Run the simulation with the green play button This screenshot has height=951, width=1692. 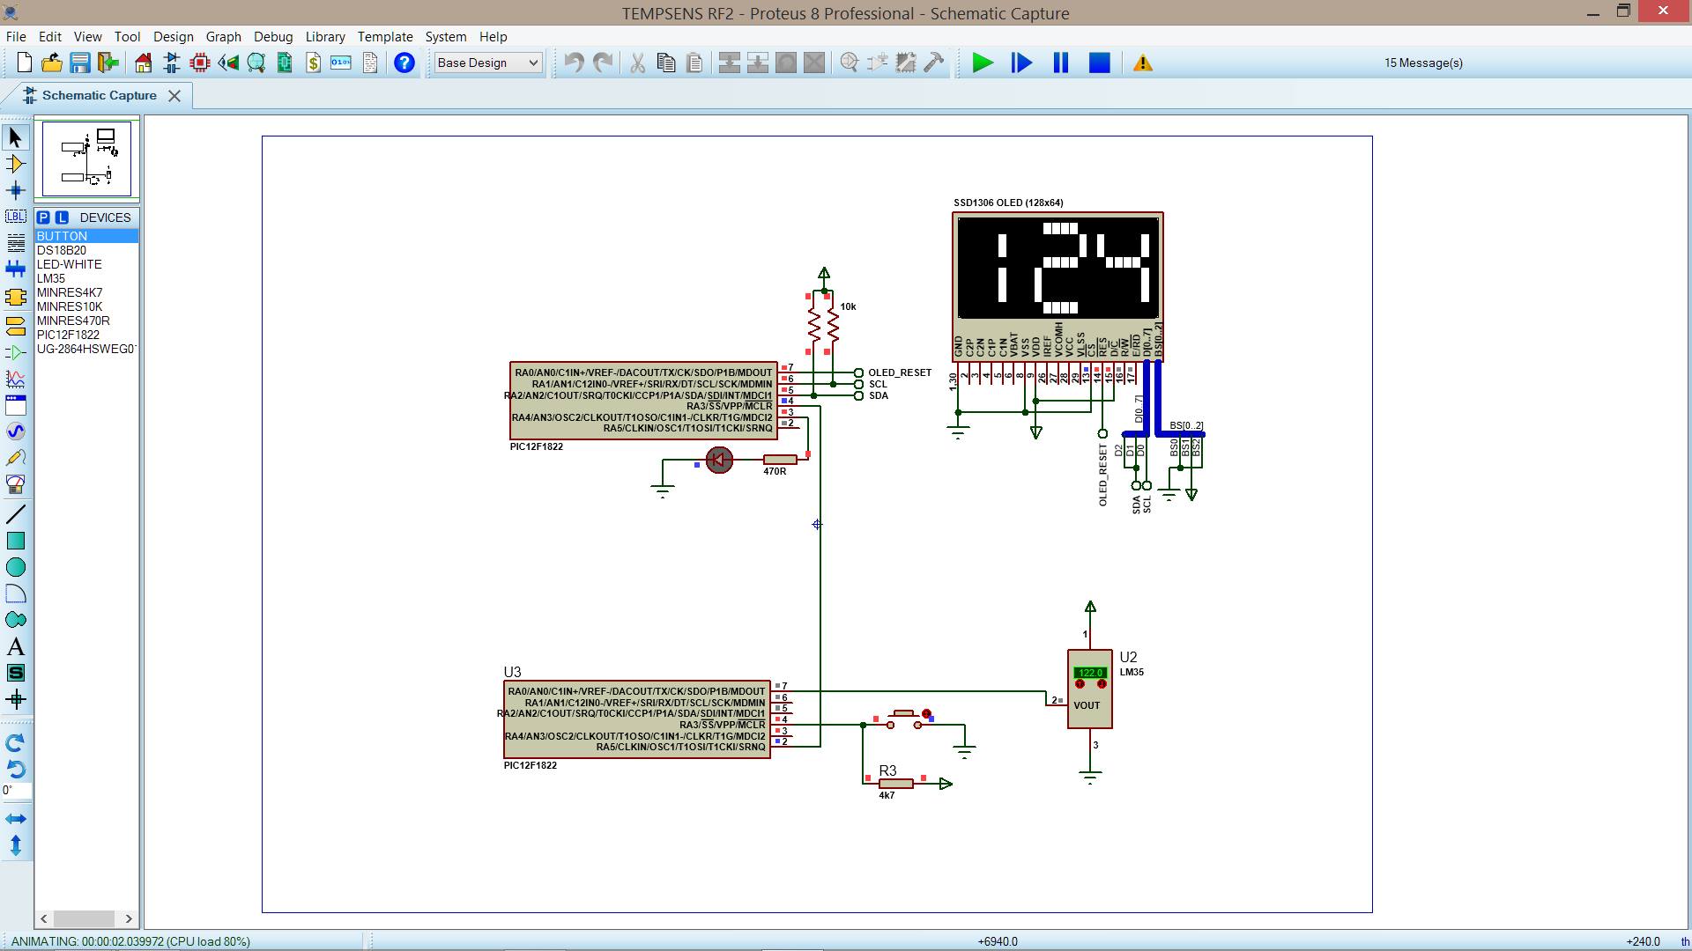pos(983,63)
